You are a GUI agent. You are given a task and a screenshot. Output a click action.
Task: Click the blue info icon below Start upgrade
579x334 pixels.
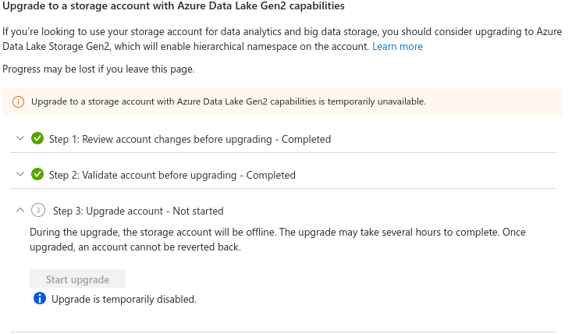(x=40, y=299)
